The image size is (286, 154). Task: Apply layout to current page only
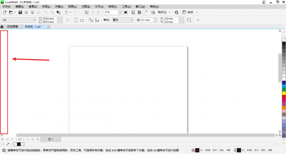coord(97,20)
